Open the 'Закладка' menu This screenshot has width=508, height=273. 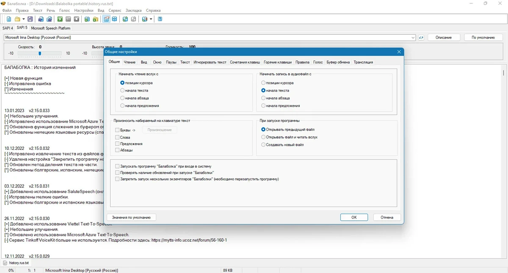tap(133, 10)
